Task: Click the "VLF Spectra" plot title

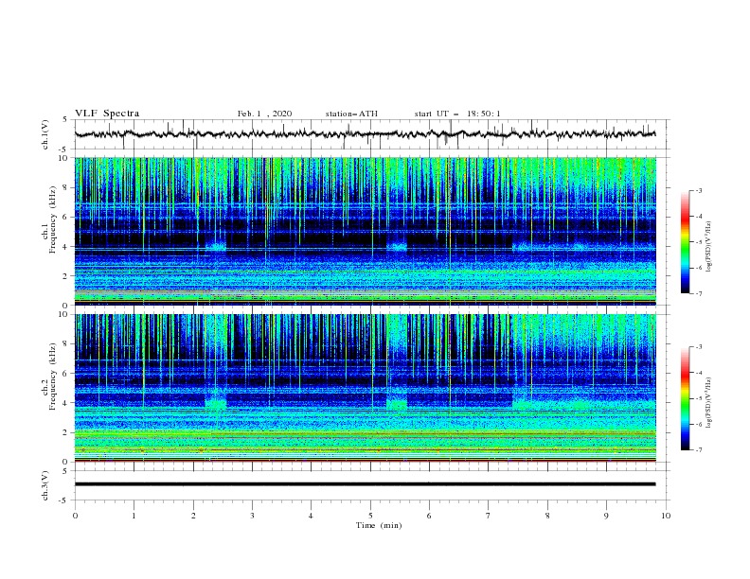Action: point(107,114)
